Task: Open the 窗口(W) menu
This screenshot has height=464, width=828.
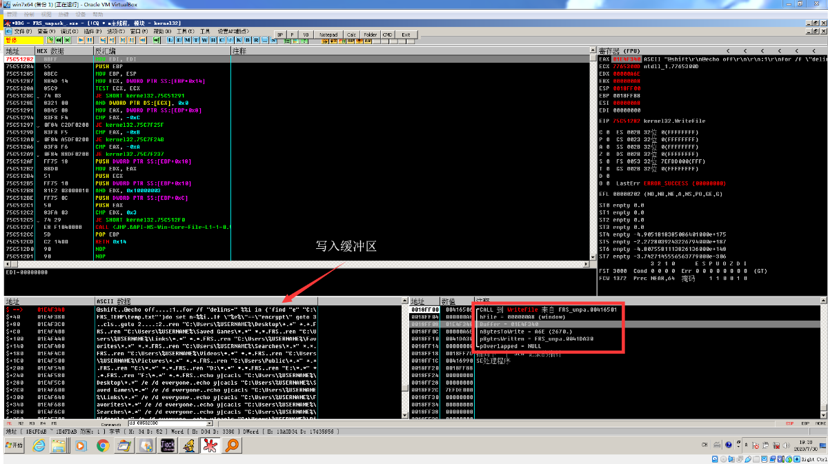Action: 139,31
